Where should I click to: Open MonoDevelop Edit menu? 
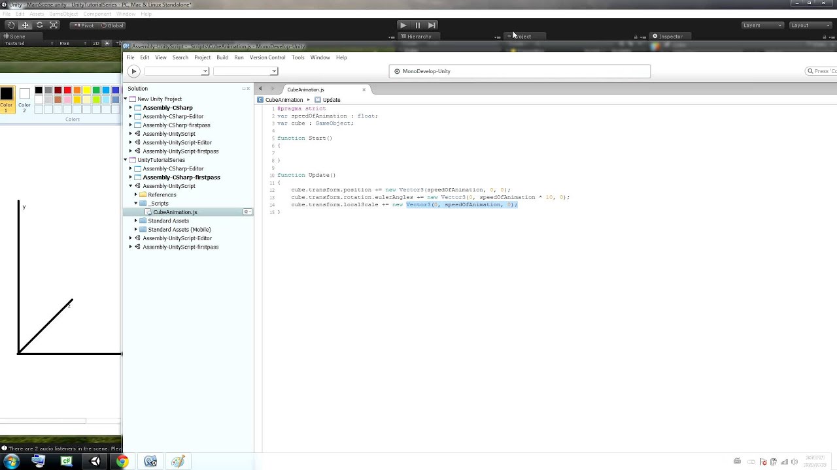(145, 57)
